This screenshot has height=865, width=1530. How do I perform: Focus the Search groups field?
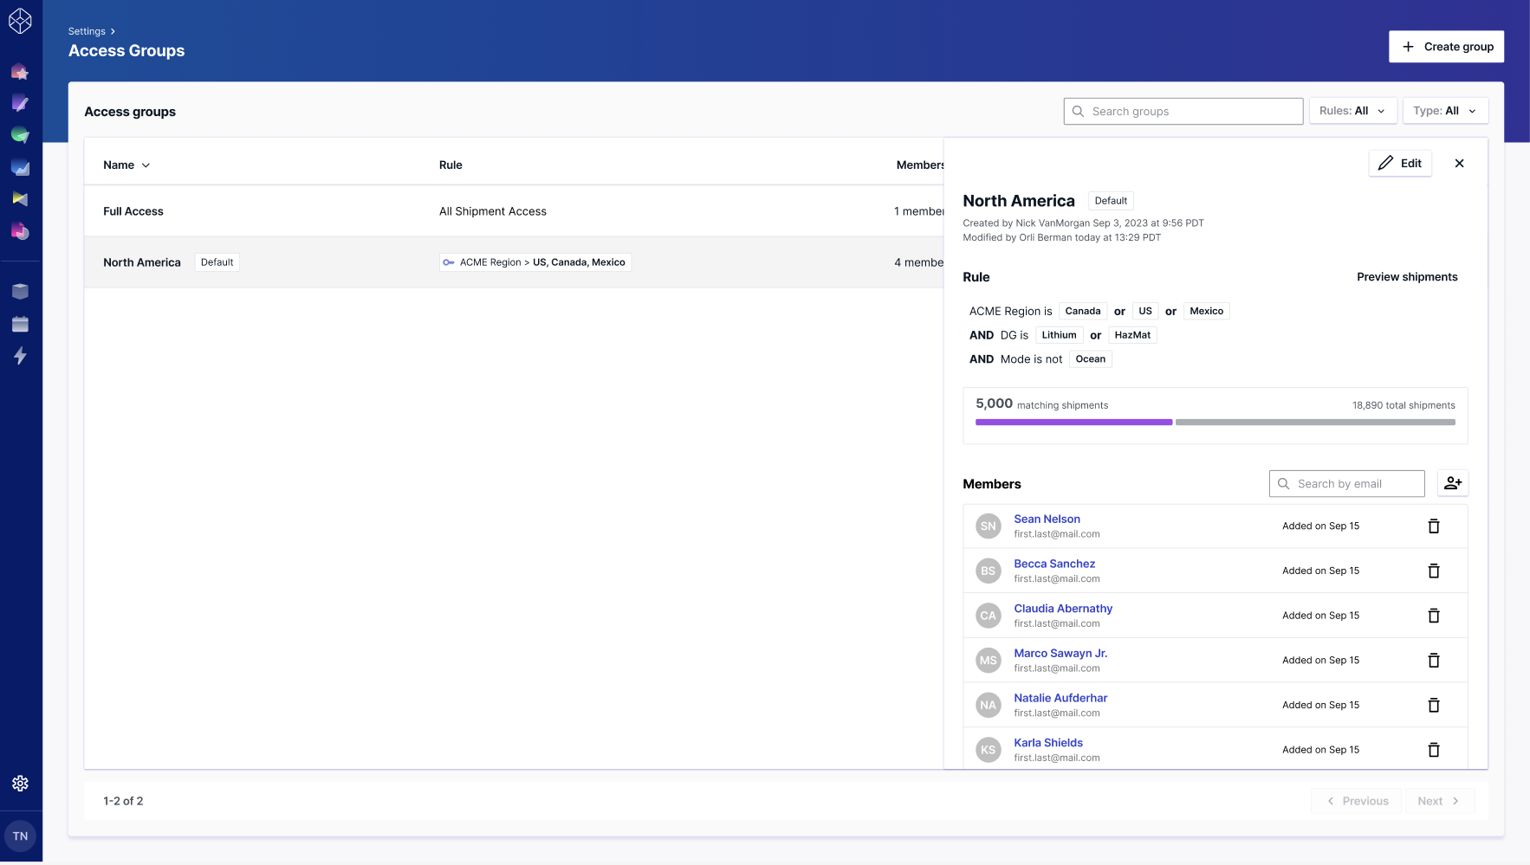[1183, 111]
